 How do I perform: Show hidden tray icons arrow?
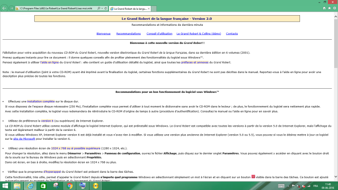(288, 186)
